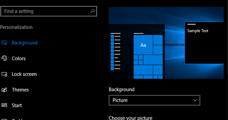Click the Lock screen icon
The image size is (228, 120).
click(x=4, y=74)
